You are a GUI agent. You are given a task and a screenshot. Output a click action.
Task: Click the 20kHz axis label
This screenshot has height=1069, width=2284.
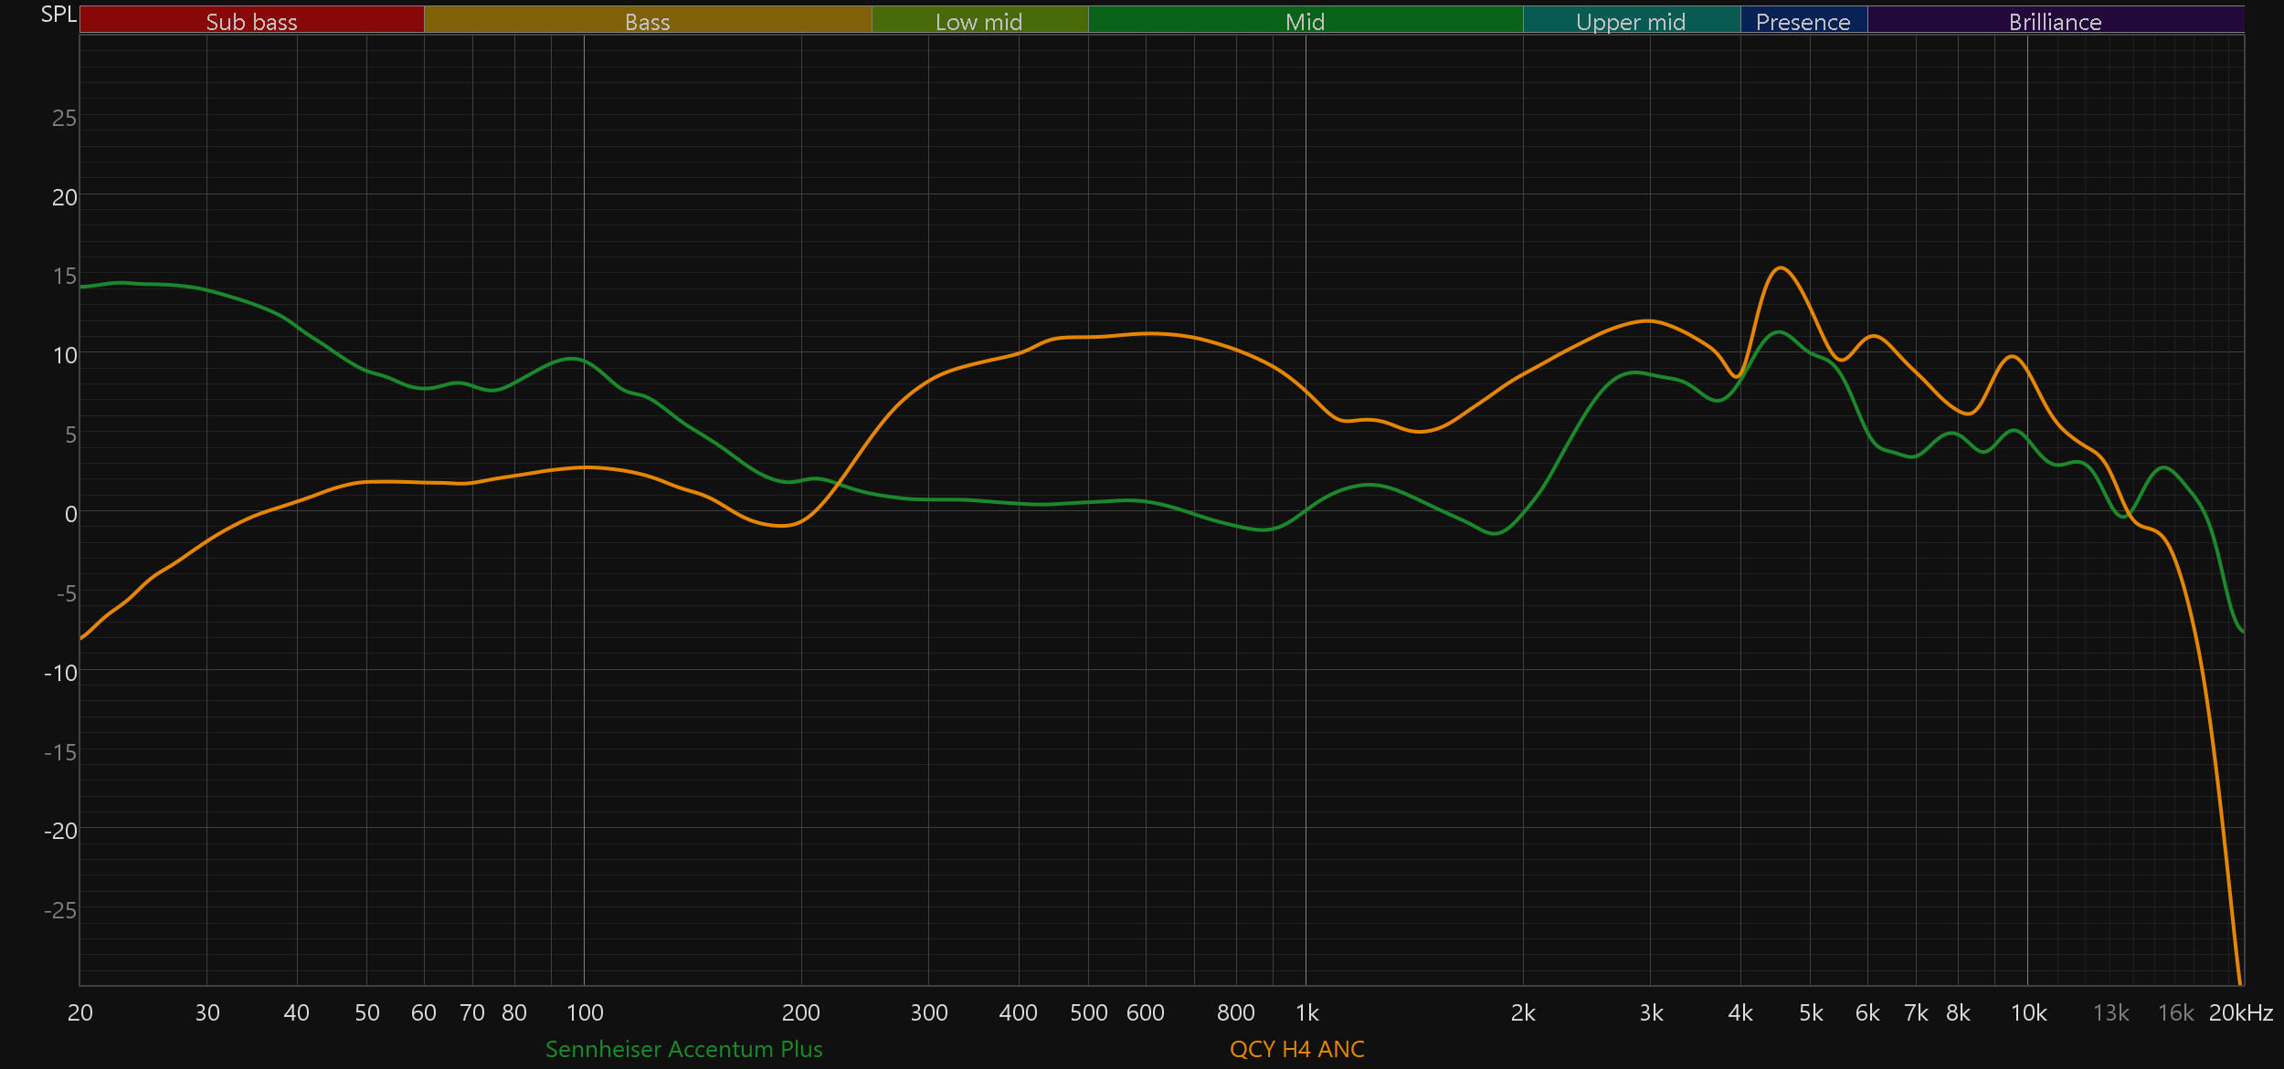(2240, 1012)
